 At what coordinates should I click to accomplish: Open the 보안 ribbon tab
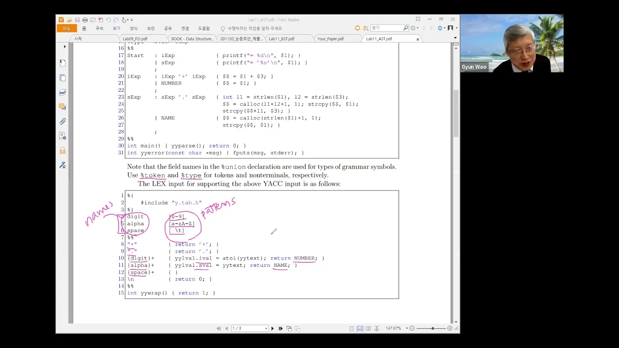[x=151, y=29]
